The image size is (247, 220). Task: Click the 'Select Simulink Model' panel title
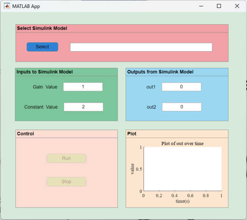coord(42,28)
